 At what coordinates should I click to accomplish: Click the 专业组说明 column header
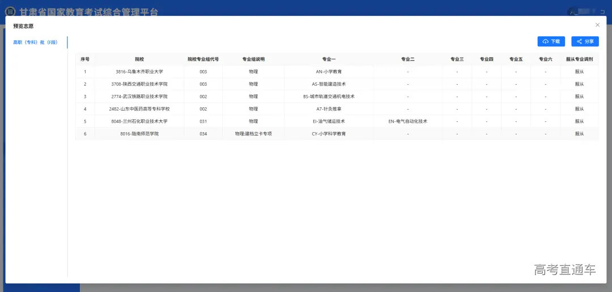point(253,59)
